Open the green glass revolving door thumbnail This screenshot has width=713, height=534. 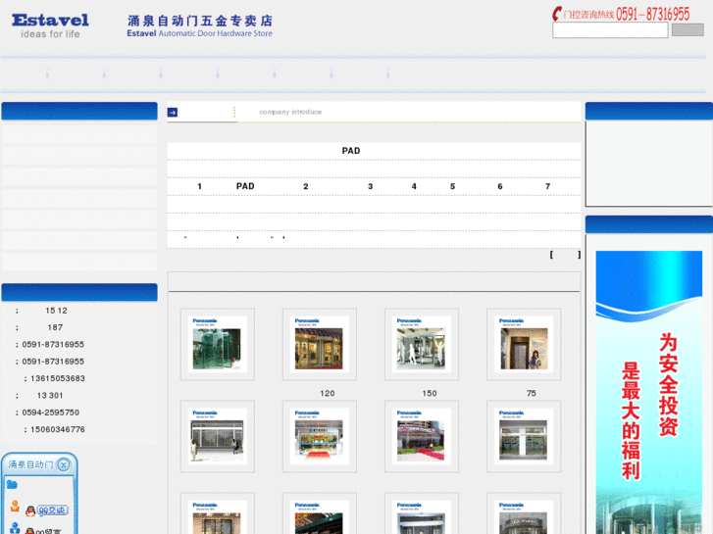click(218, 344)
